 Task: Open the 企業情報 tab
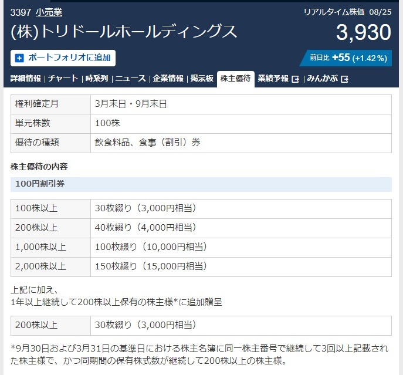pos(168,79)
